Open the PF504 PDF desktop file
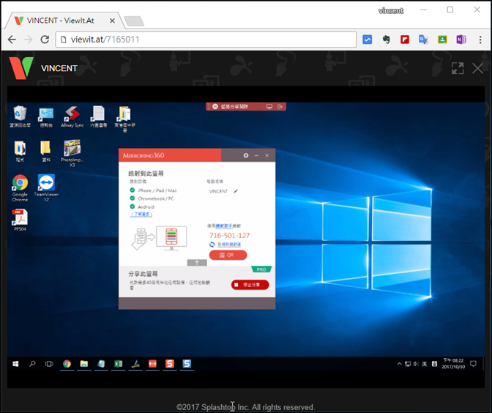 pyautogui.click(x=20, y=220)
